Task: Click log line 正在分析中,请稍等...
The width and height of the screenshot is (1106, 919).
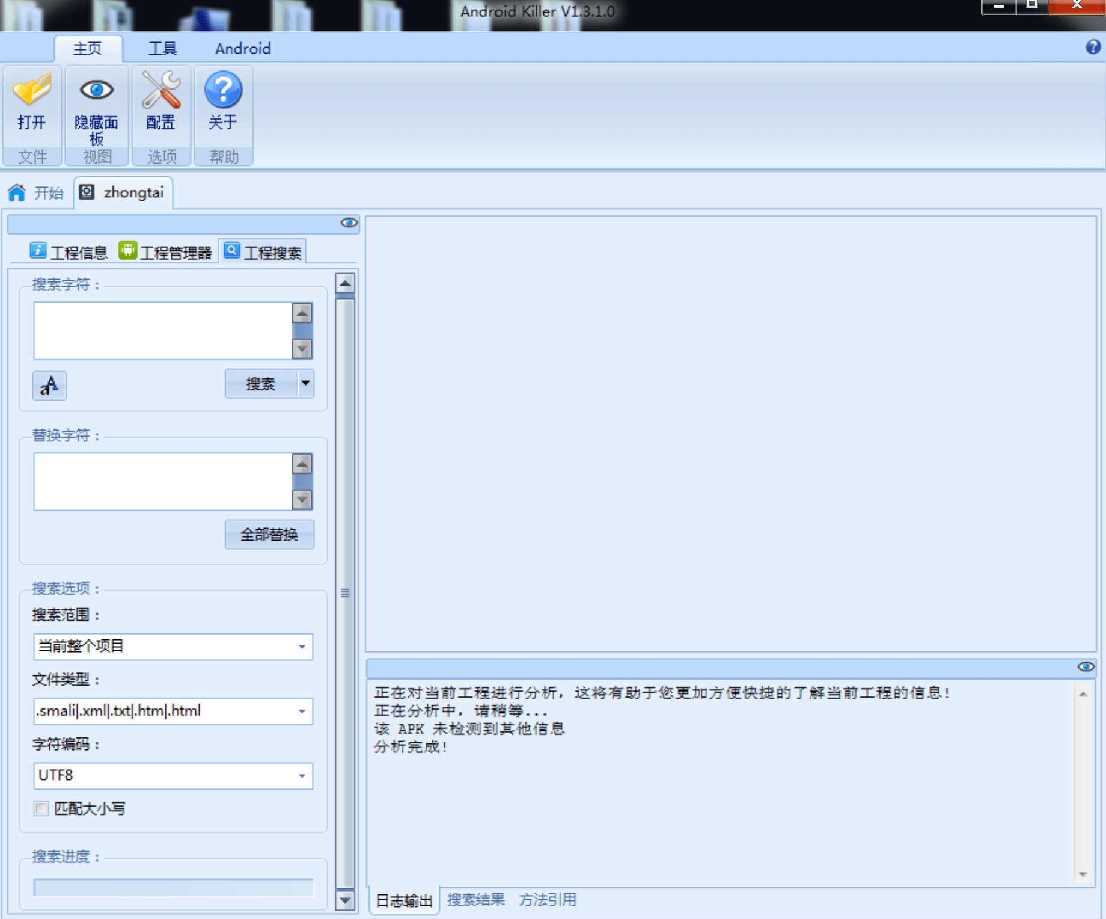Action: point(460,711)
